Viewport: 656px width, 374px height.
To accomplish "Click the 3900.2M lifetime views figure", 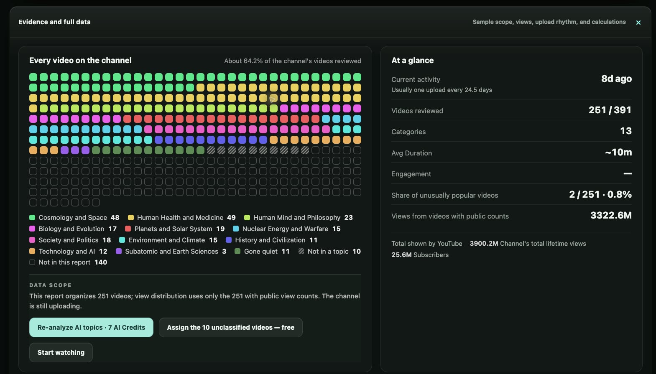I will point(484,243).
